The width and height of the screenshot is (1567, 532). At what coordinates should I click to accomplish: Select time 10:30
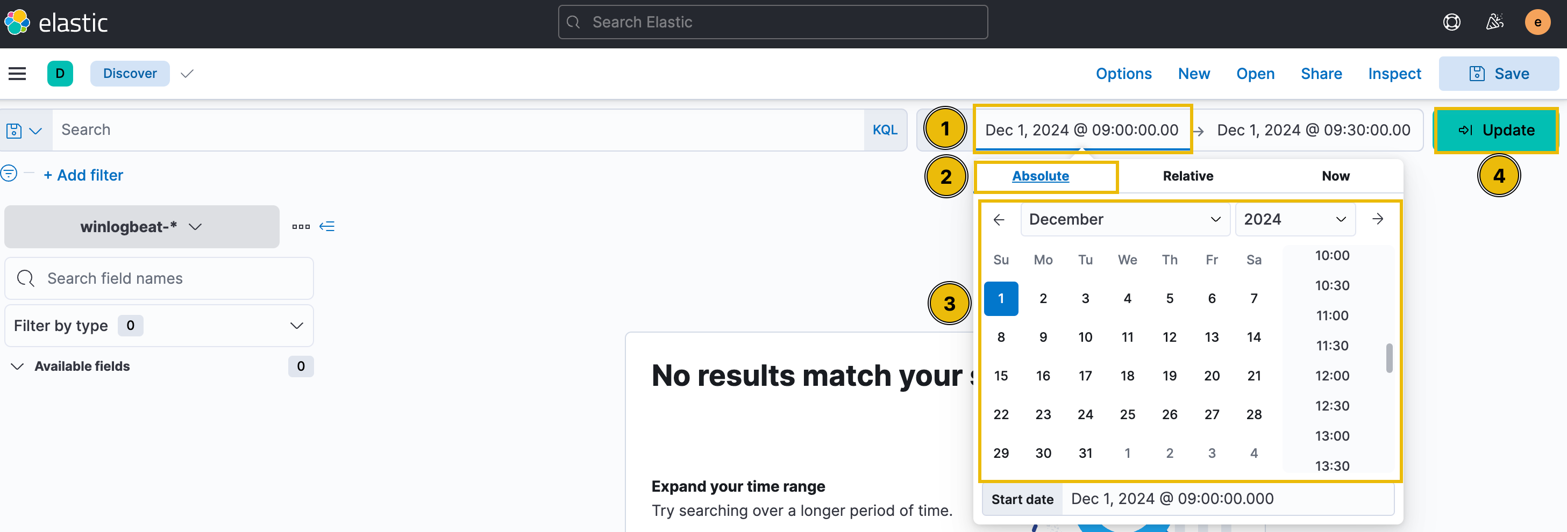click(x=1332, y=286)
